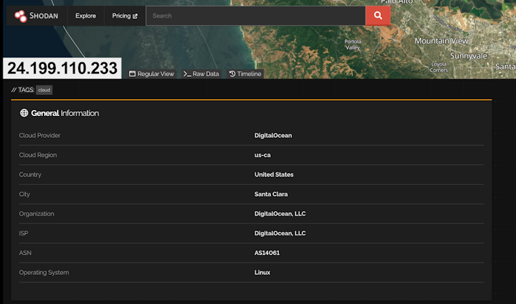Viewport: 516px width, 304px height.
Task: Click Loyola Corners on the map
Action: point(439,67)
